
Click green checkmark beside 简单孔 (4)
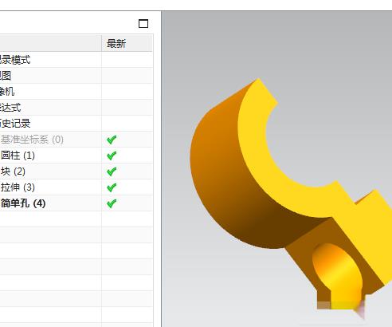(x=112, y=203)
